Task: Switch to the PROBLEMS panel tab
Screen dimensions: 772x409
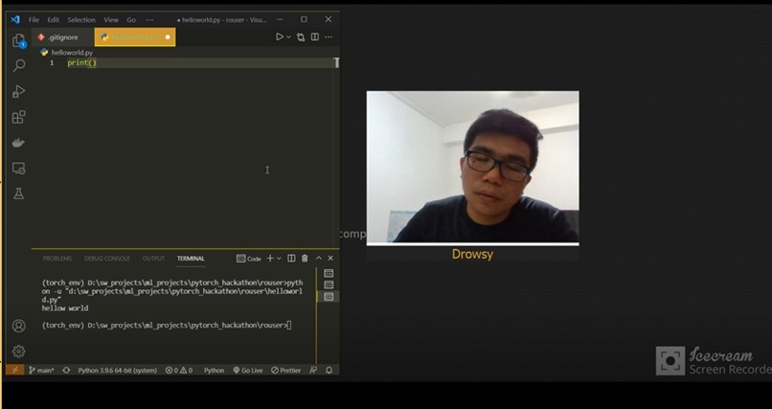Action: [x=57, y=259]
